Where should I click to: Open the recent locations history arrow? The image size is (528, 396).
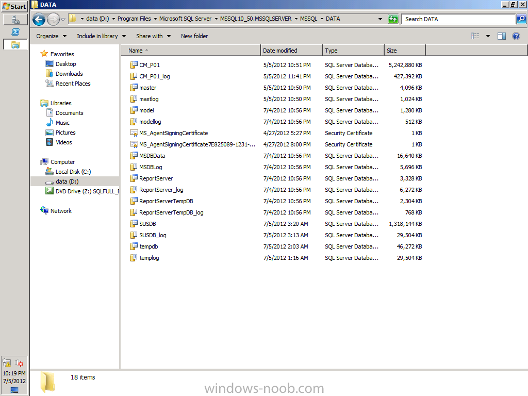(63, 19)
